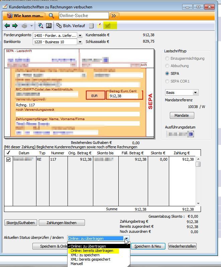Open Forderungskonto dropdown arrow
Viewport: 221px width, 267px height.
pyautogui.click(x=80, y=36)
